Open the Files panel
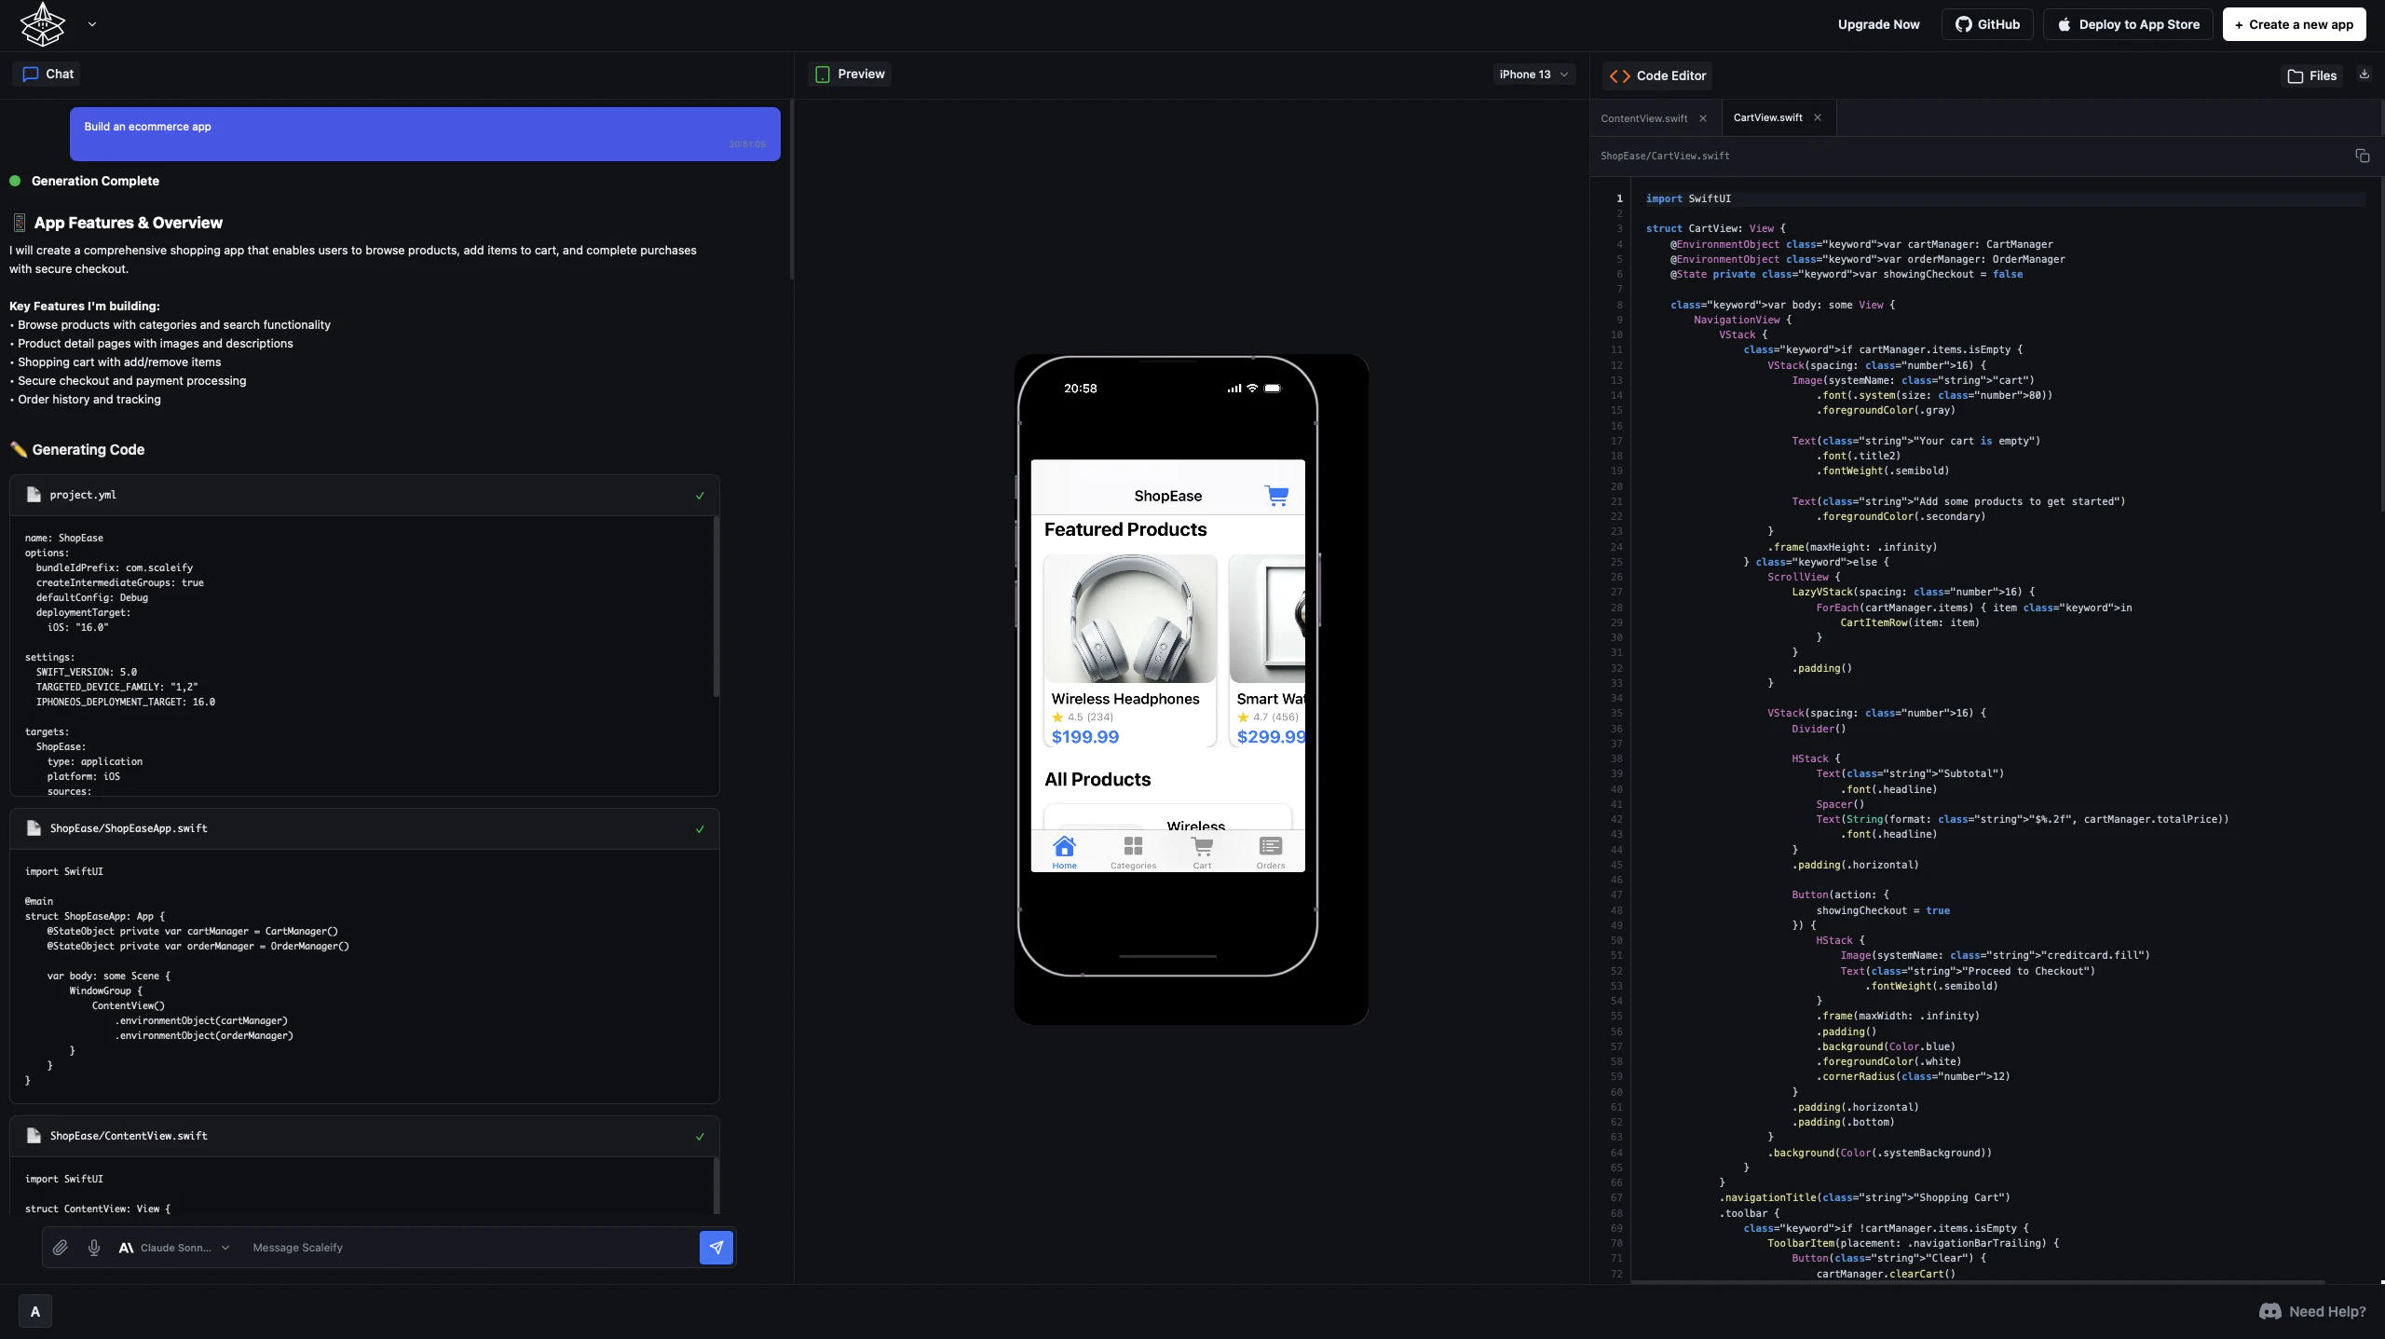The width and height of the screenshot is (2385, 1339). (2312, 75)
